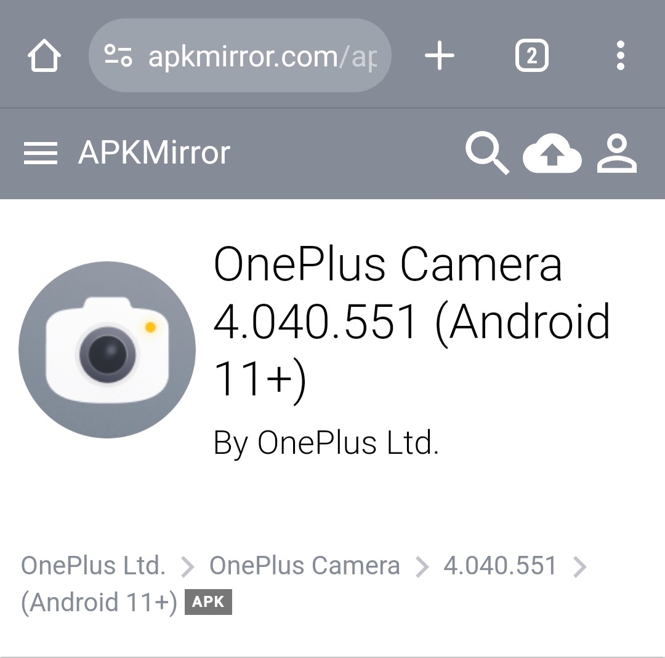Click the cloud upload APK icon
The width and height of the screenshot is (665, 658).
click(x=552, y=153)
